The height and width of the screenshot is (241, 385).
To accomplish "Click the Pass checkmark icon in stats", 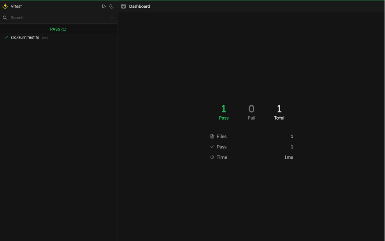I will pyautogui.click(x=212, y=147).
